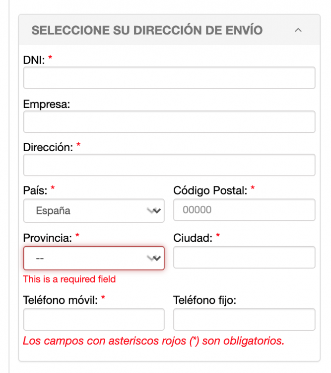Image resolution: width=331 pixels, height=373 pixels.
Task: Click the 'Empresa:' label text
Action: (47, 104)
